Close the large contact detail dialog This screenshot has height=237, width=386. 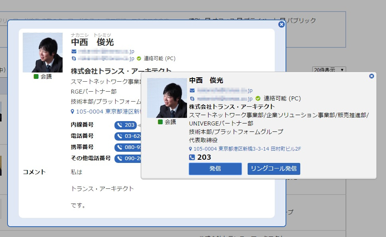click(282, 24)
